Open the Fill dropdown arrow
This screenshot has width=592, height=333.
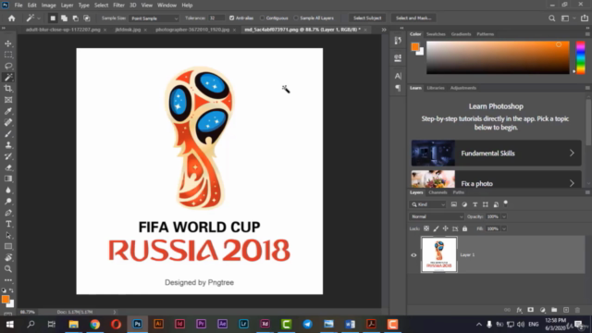tap(504, 228)
